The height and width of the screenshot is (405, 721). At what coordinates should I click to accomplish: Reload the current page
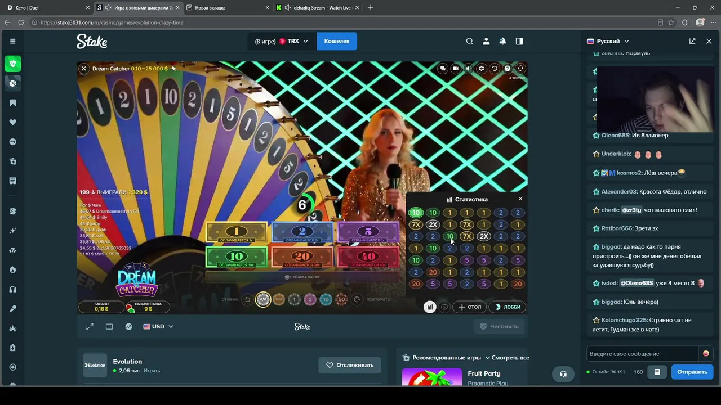coord(21,22)
